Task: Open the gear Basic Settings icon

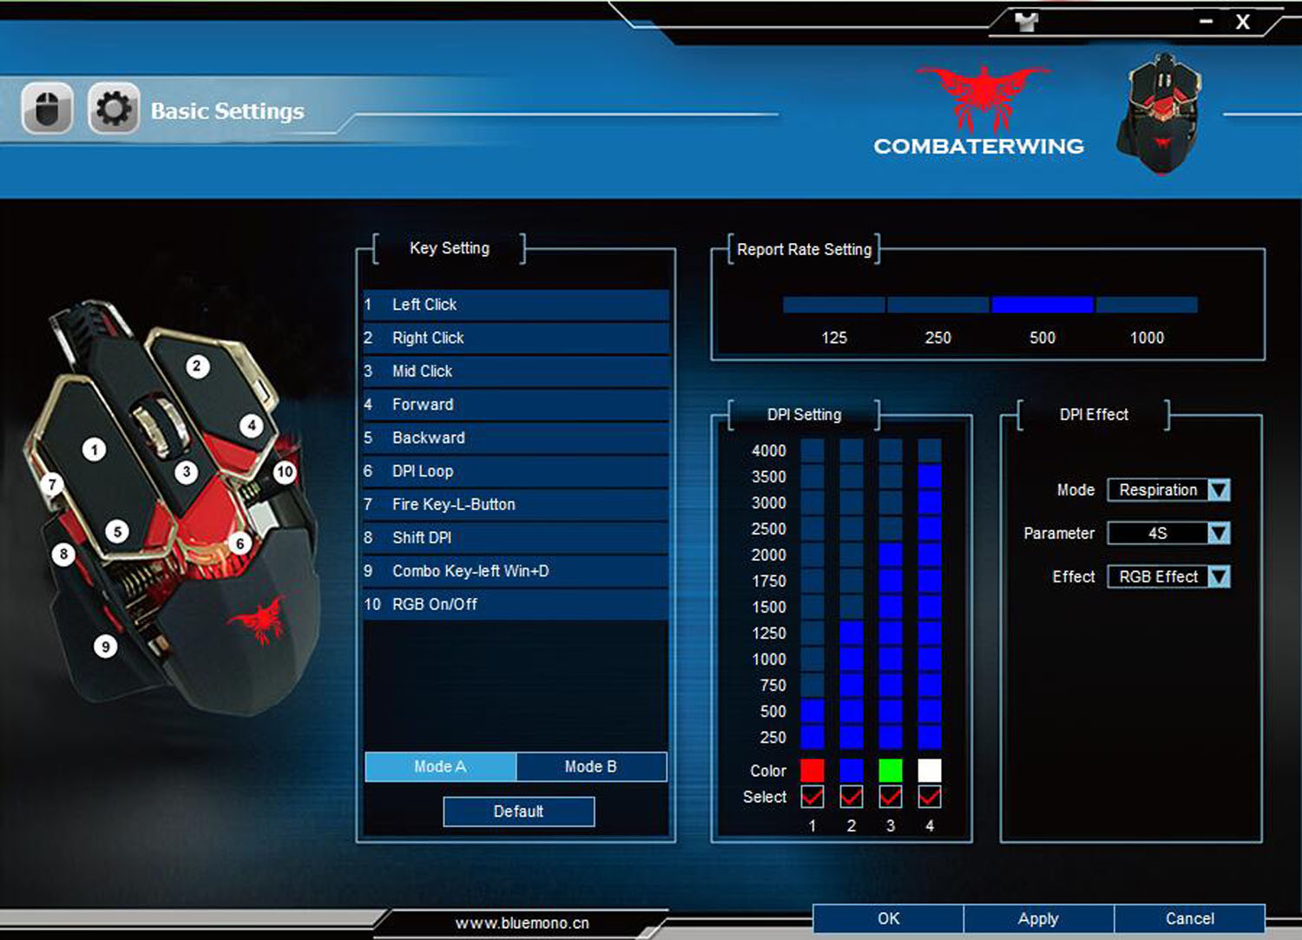Action: pos(113,109)
